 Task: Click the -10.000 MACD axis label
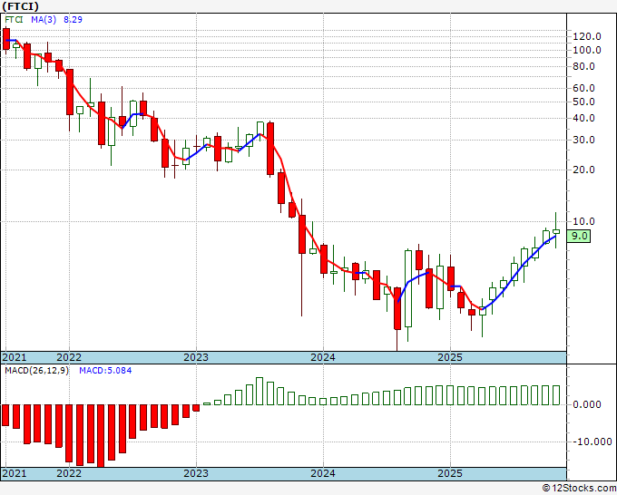tap(592, 442)
